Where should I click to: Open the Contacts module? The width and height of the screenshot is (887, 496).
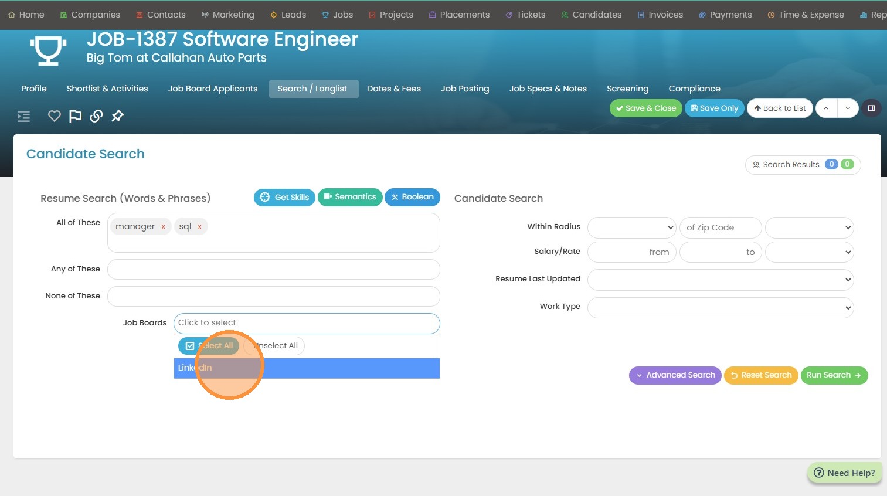click(161, 15)
